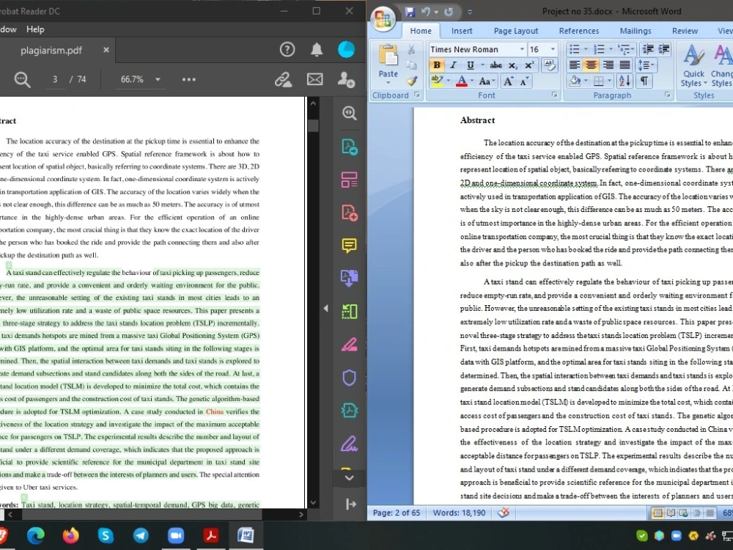
Task: Click the Undo arrow in Word
Action: (425, 12)
